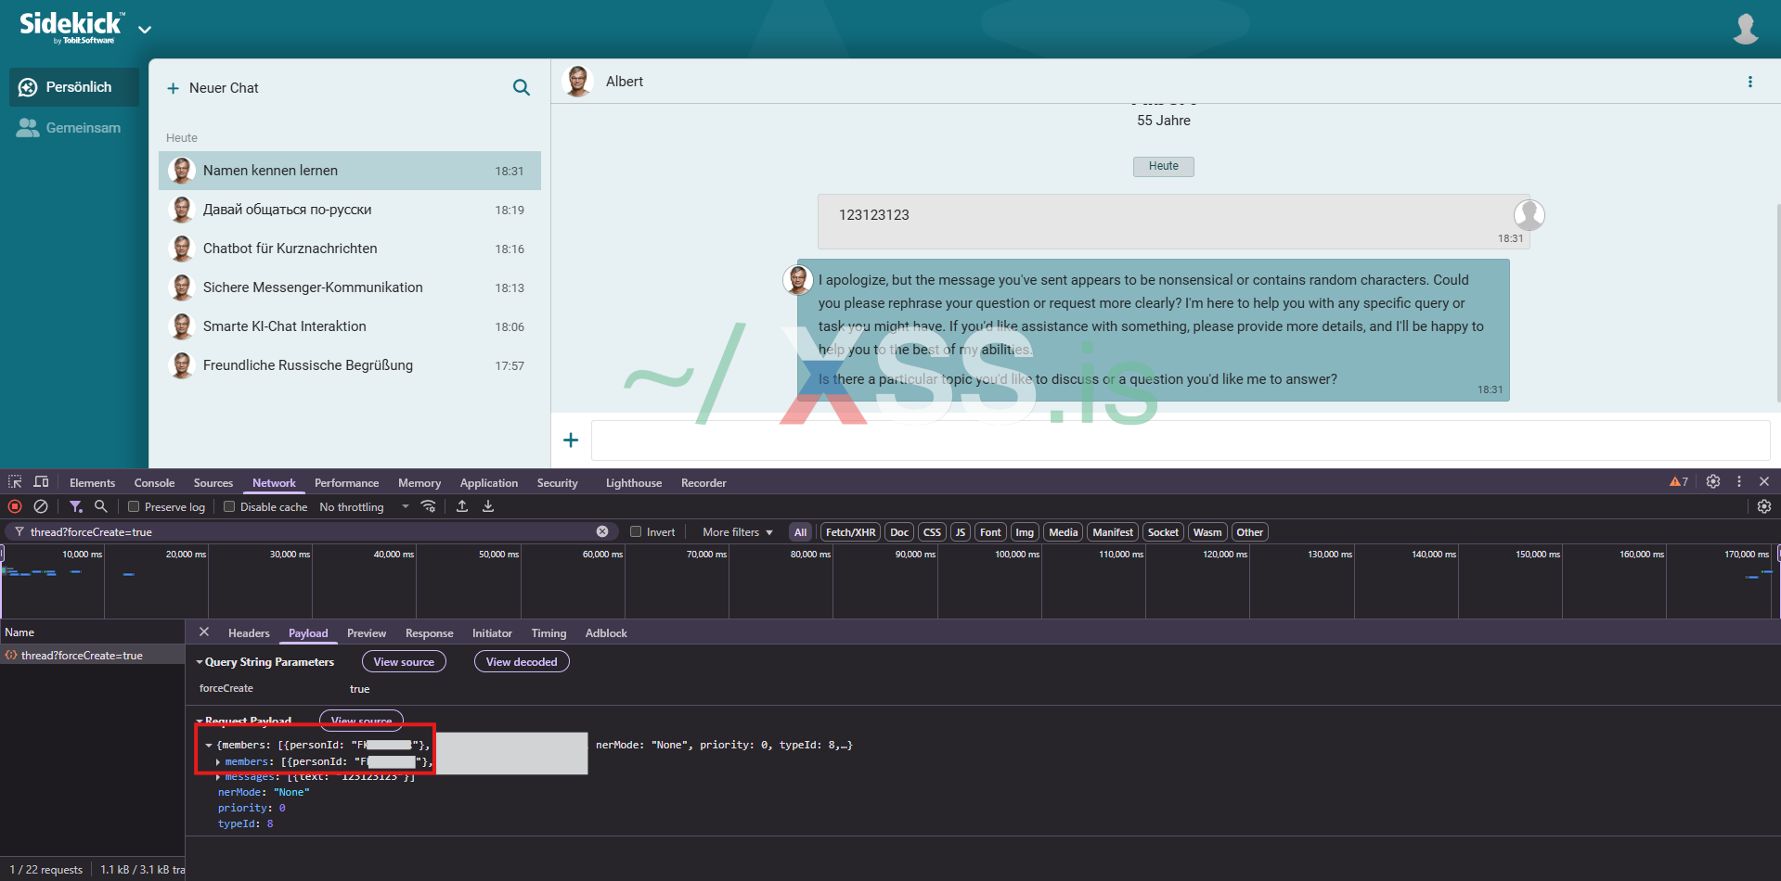Viewport: 1781px width, 881px height.
Task: Focus the network filter text field
Action: 310,531
